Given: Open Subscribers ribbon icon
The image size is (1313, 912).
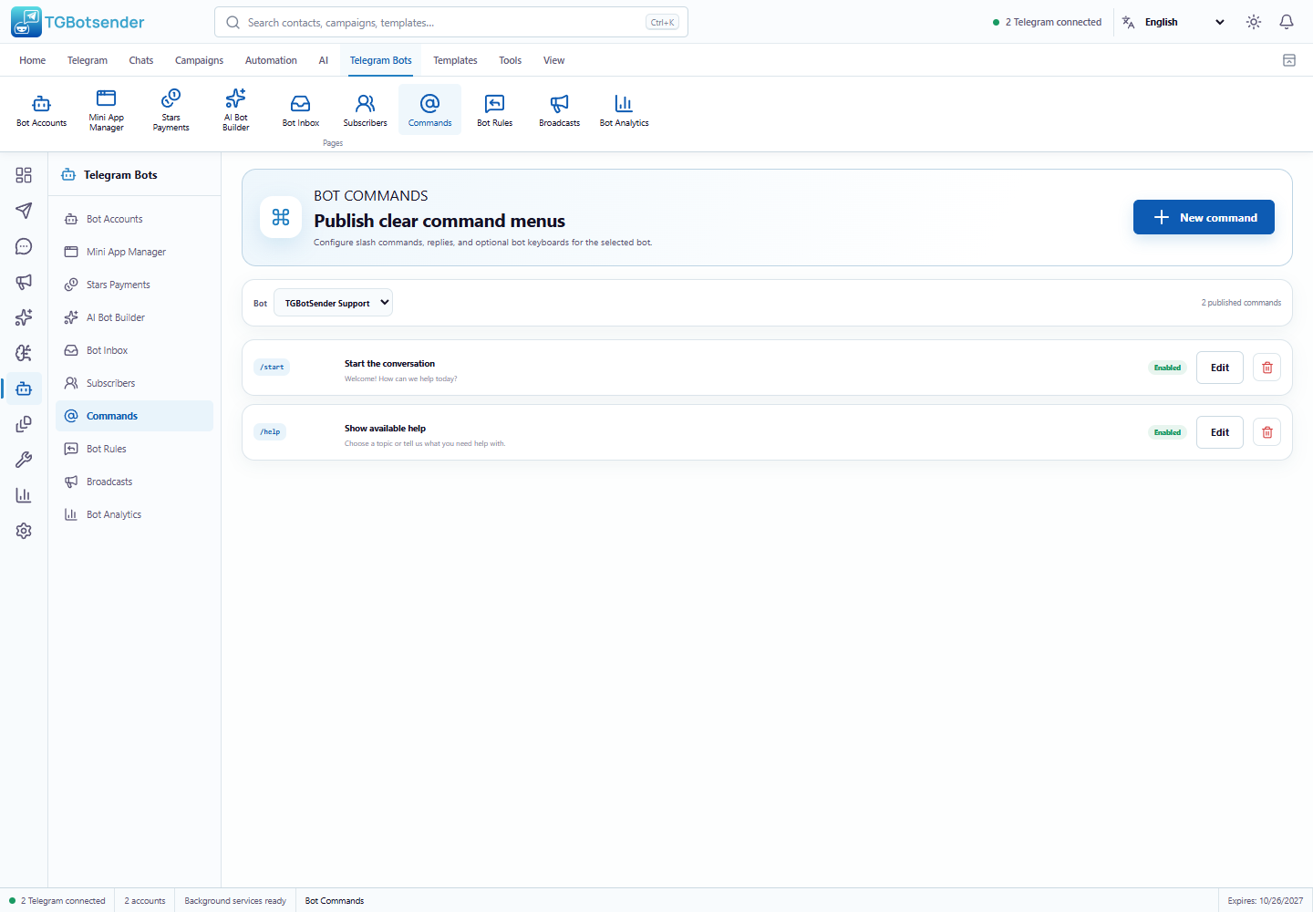Looking at the screenshot, I should [x=366, y=109].
